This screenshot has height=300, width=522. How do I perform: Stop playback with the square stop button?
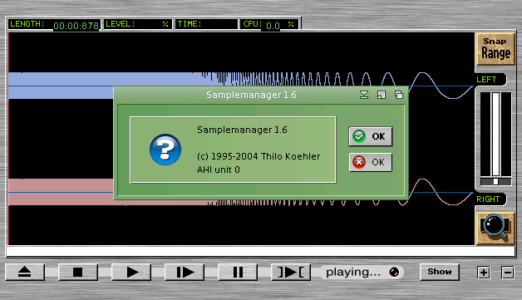78,272
